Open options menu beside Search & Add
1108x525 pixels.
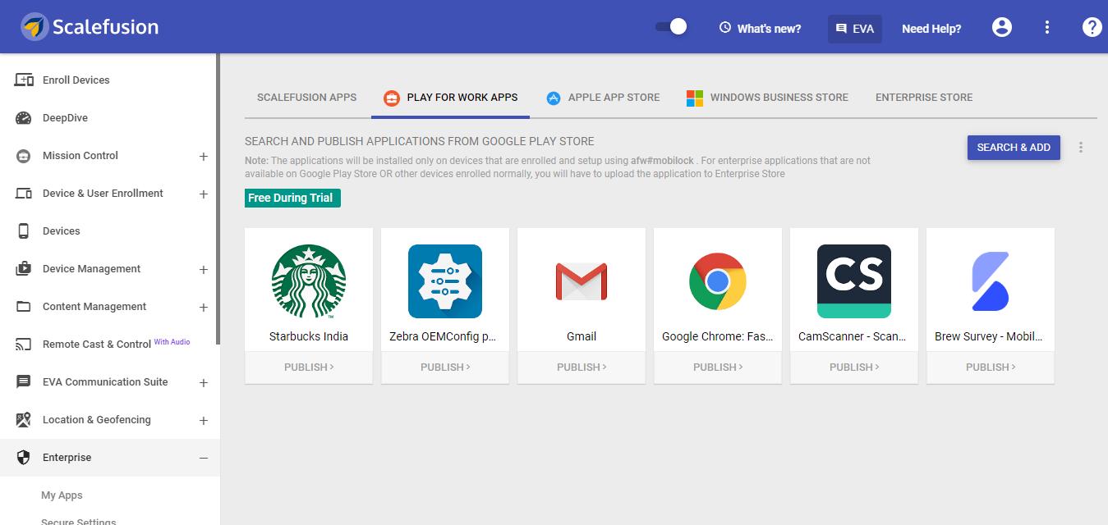click(x=1081, y=148)
